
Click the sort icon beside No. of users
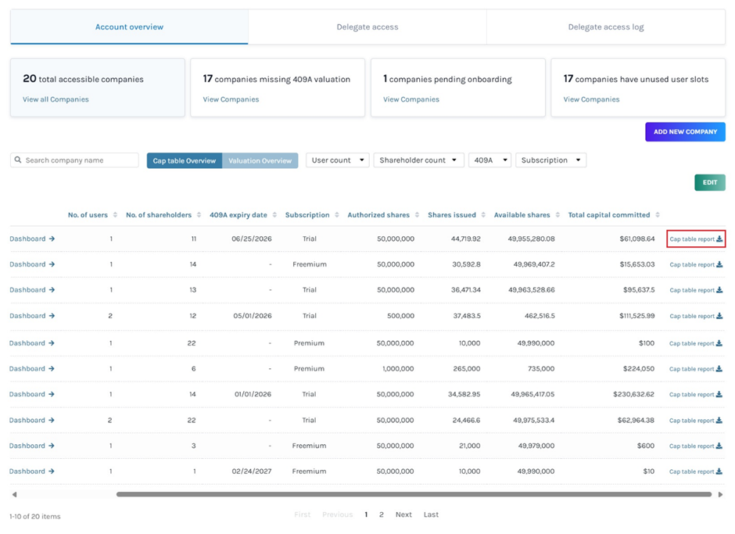pyautogui.click(x=115, y=215)
